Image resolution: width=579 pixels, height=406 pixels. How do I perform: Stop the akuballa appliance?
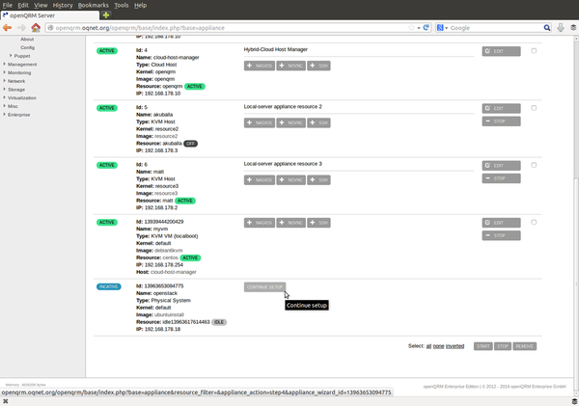click(x=501, y=122)
